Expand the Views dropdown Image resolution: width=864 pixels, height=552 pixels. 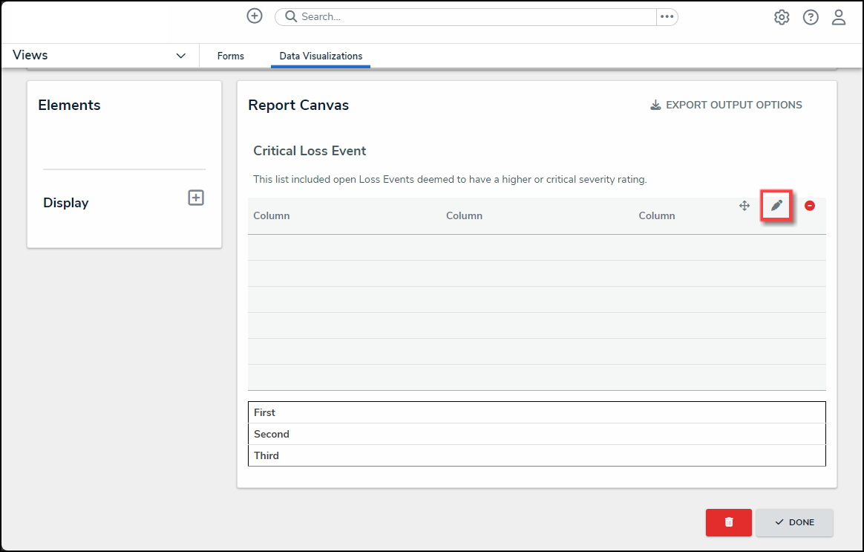(180, 56)
